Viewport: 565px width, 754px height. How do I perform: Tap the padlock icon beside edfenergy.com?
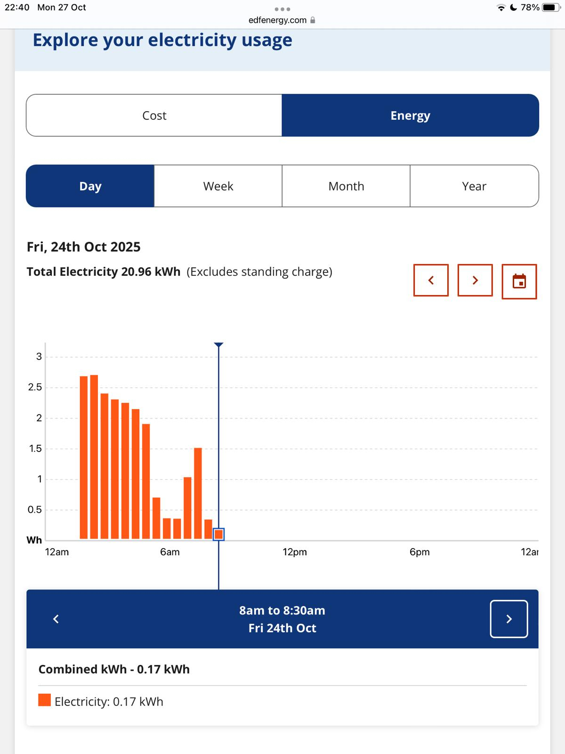[313, 20]
